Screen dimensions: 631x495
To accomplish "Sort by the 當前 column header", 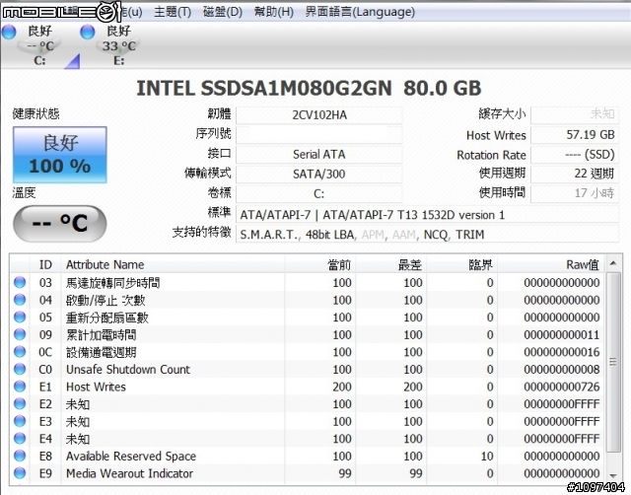I will click(320, 264).
